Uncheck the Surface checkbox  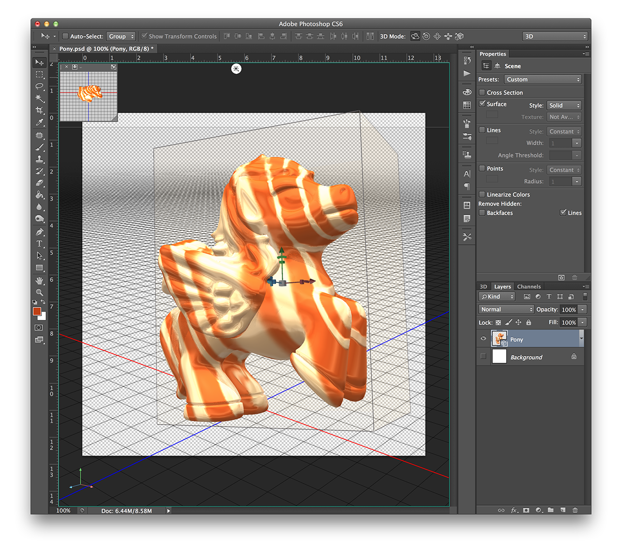pyautogui.click(x=482, y=104)
